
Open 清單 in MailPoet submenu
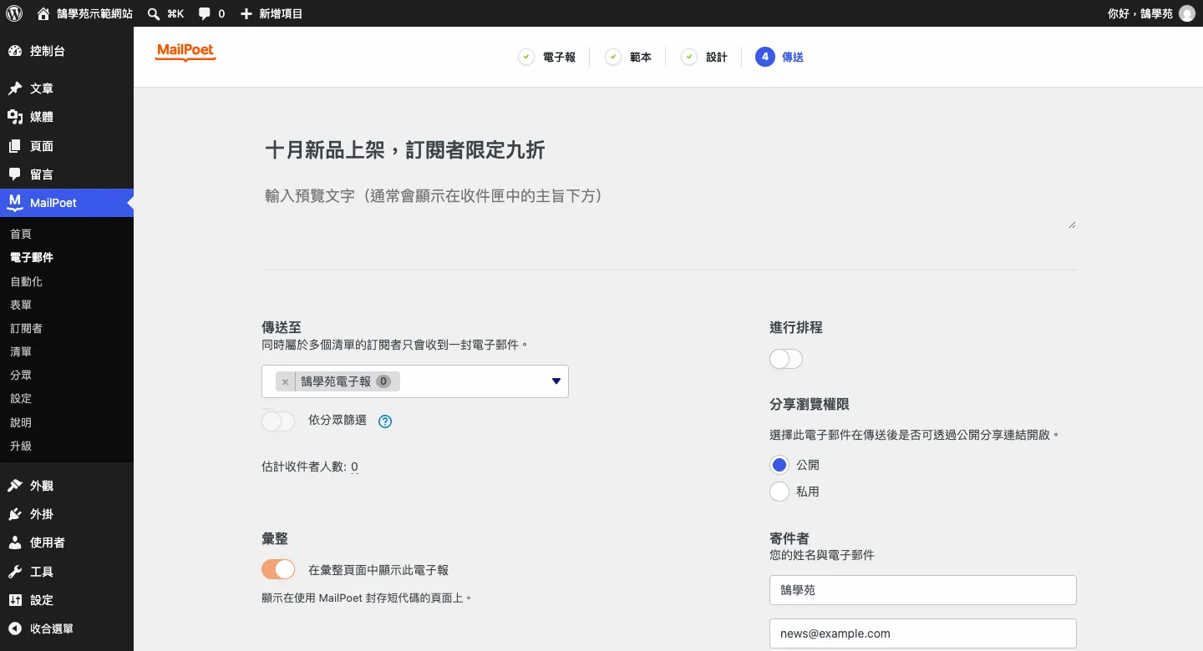coord(21,351)
